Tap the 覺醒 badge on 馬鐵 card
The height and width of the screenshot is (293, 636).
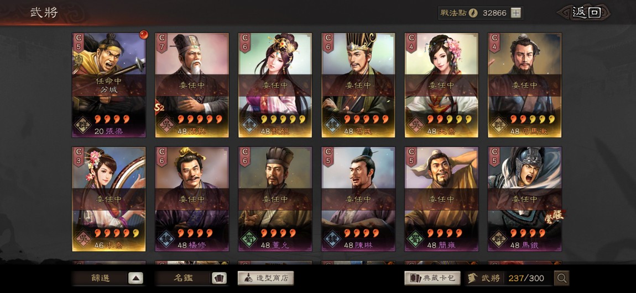(x=555, y=215)
